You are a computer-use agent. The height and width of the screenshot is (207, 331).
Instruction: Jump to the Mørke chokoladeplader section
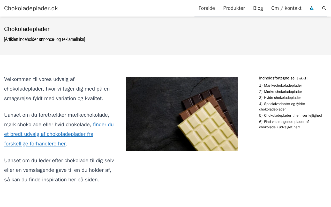pos(283,92)
